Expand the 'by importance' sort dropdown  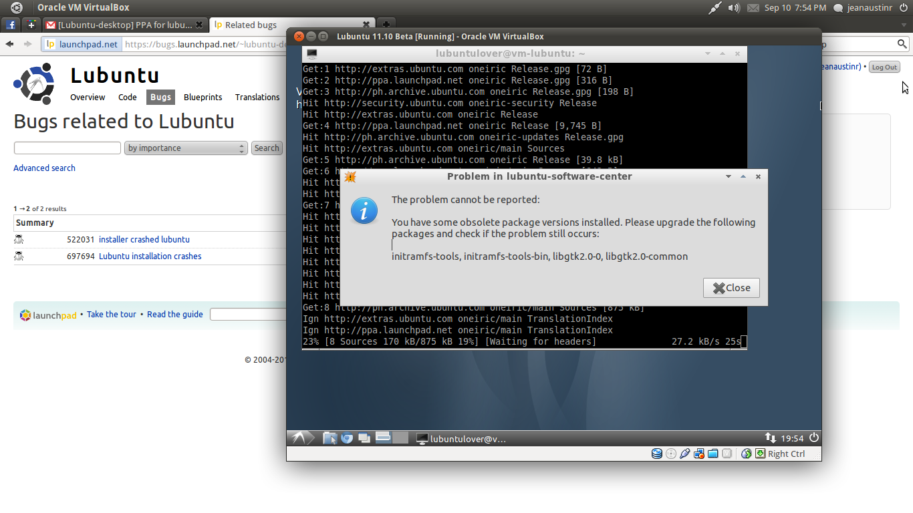pos(186,148)
